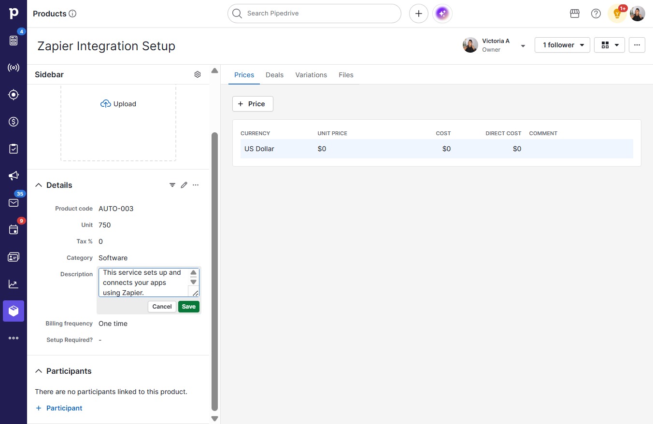The height and width of the screenshot is (424, 653).
Task: Open the Activities calendar icon
Action: point(14,230)
